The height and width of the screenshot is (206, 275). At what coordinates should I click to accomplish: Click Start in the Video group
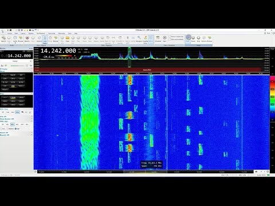pos(188,39)
